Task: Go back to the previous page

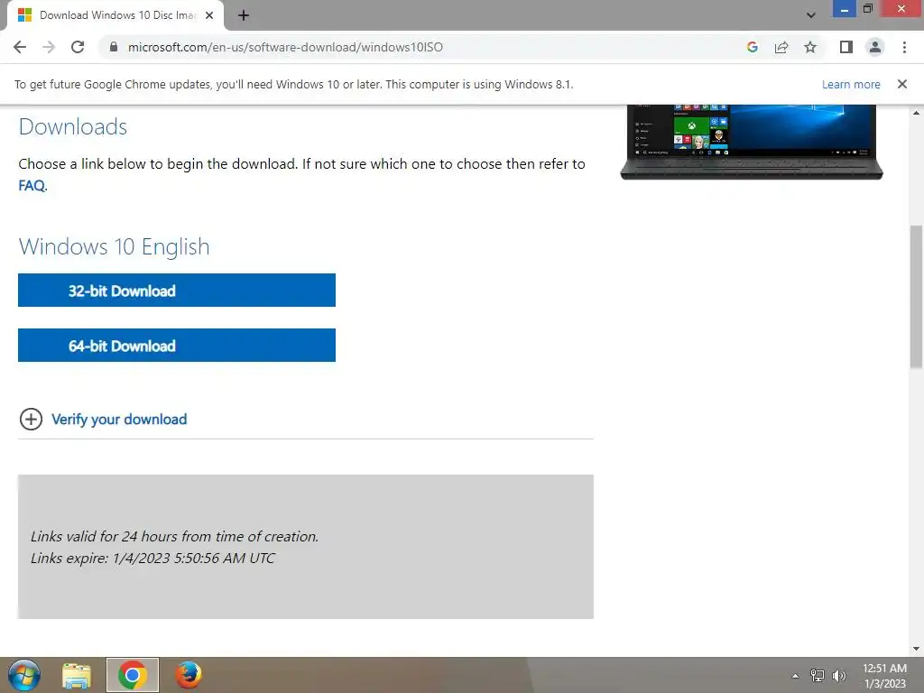Action: (20, 47)
